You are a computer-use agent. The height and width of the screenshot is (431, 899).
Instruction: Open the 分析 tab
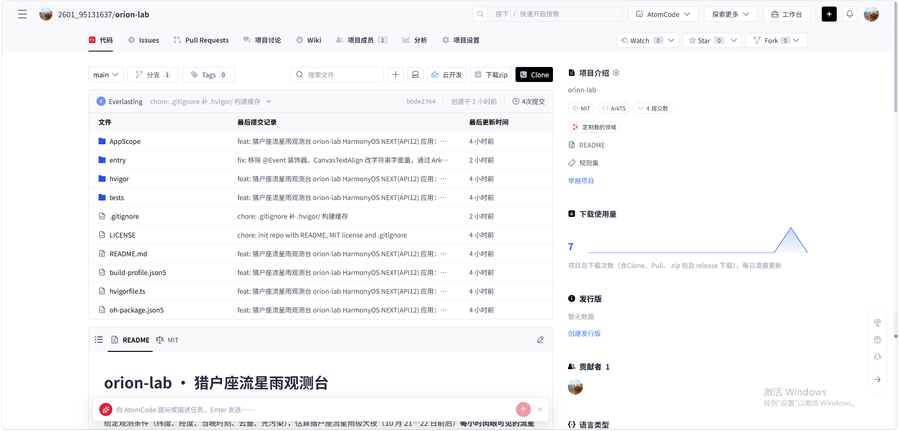(x=415, y=40)
